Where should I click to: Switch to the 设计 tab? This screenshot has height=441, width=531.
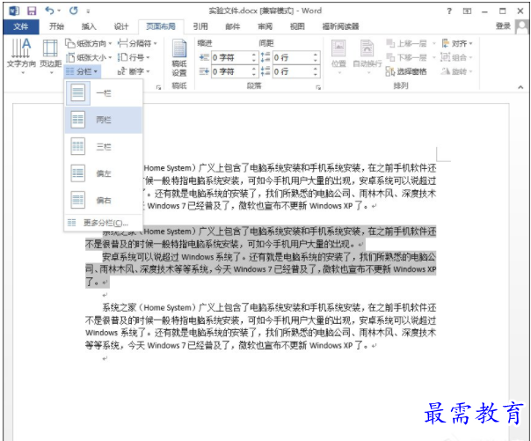[121, 26]
